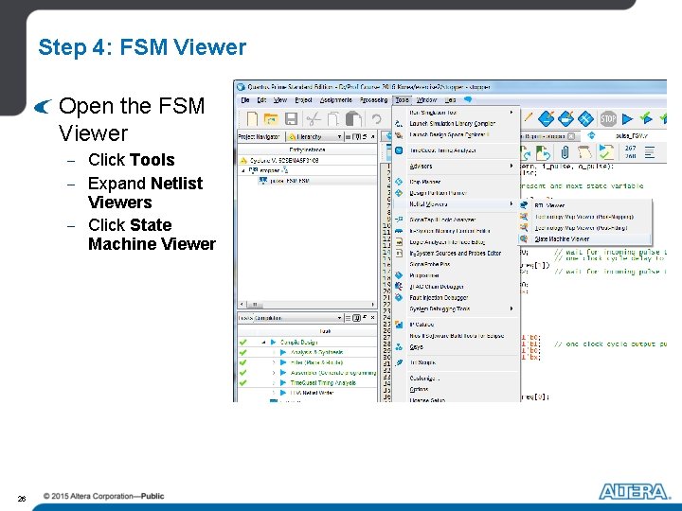
Task: Open the Assignments menu
Action: 335,100
